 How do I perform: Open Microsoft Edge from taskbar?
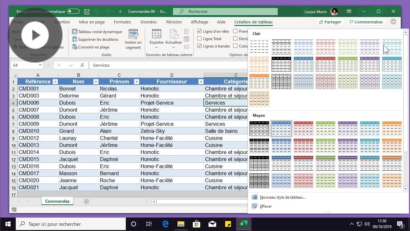click(x=165, y=224)
